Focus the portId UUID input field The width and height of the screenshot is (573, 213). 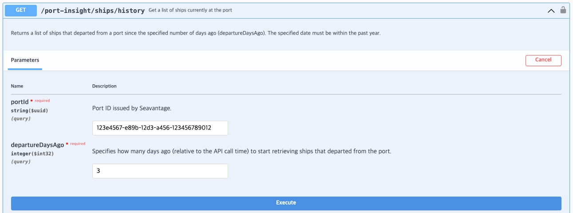(160, 128)
